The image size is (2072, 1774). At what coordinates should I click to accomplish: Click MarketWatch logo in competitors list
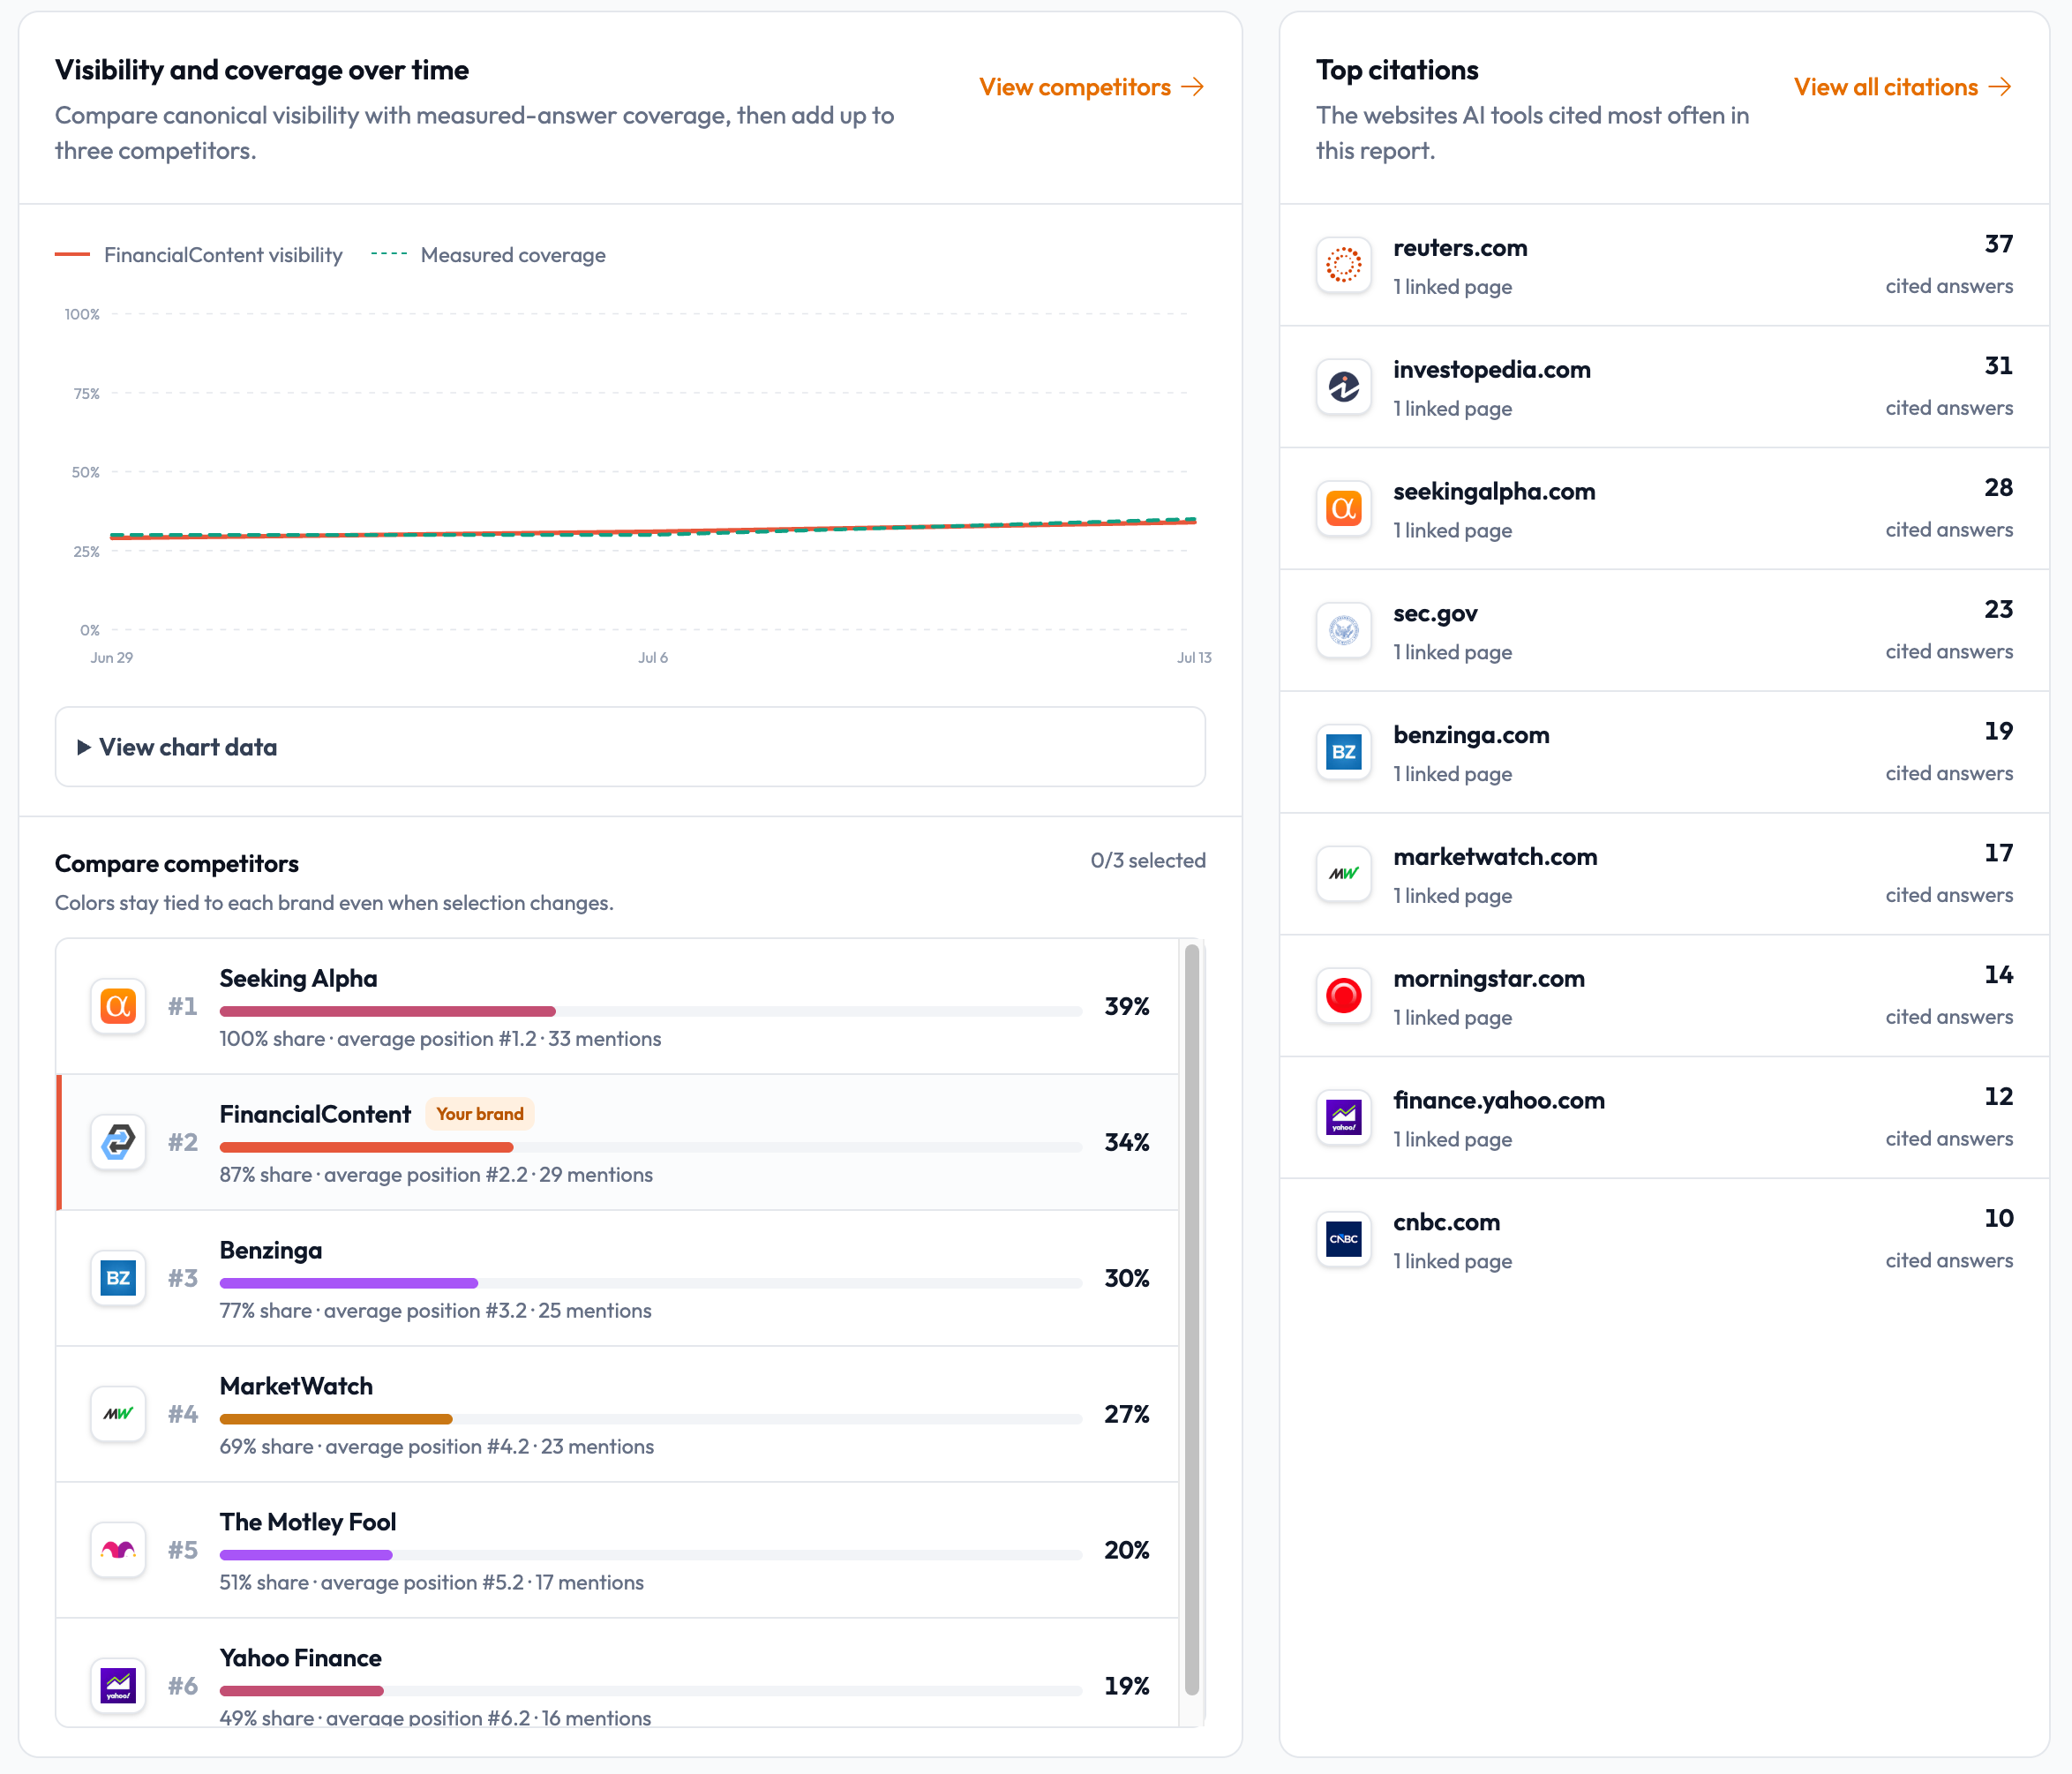(118, 1414)
